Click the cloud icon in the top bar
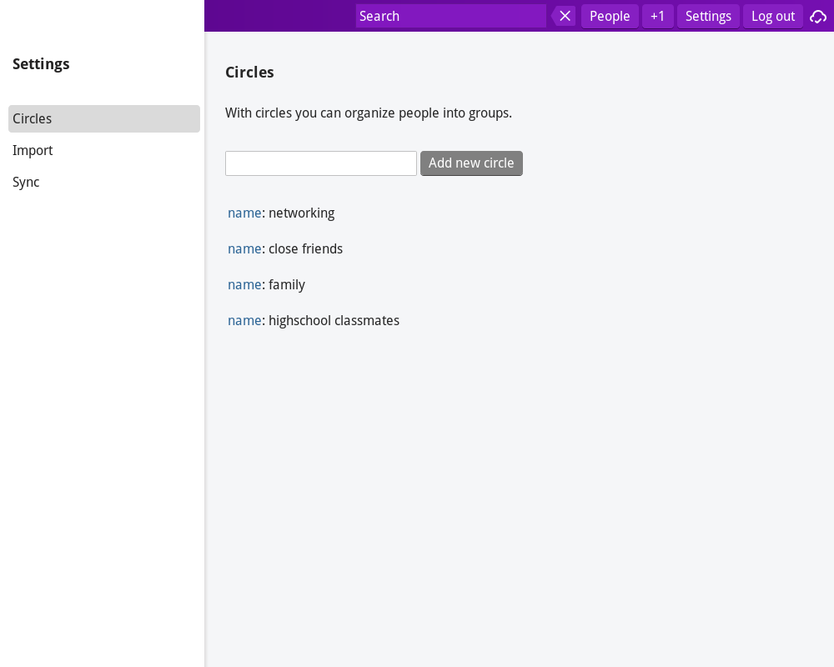 pyautogui.click(x=818, y=16)
